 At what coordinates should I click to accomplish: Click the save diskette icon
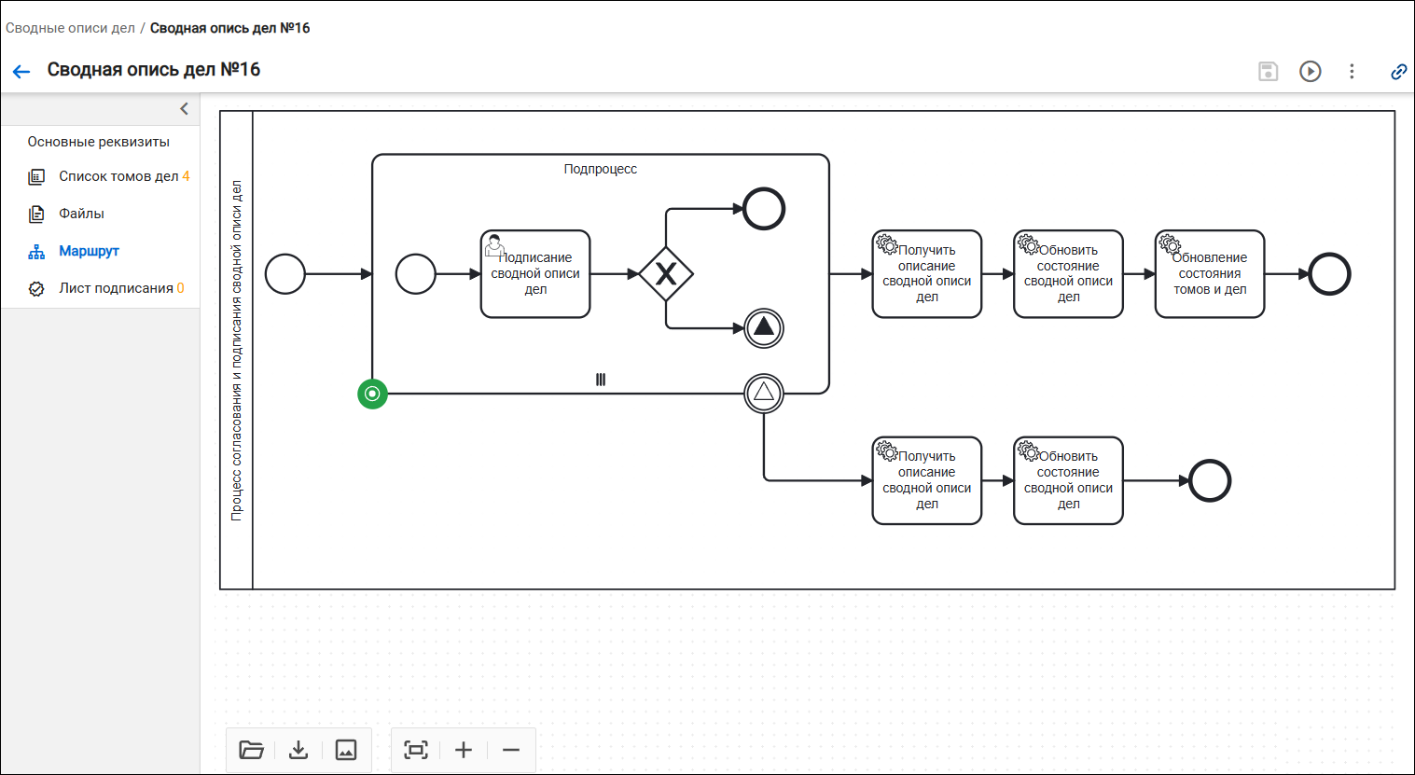pos(1268,71)
